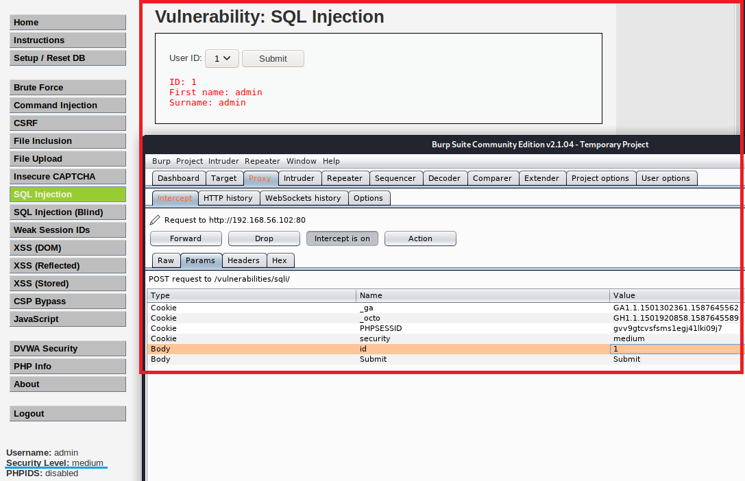The image size is (745, 481).
Task: Open the Repeater tab
Action: point(345,178)
